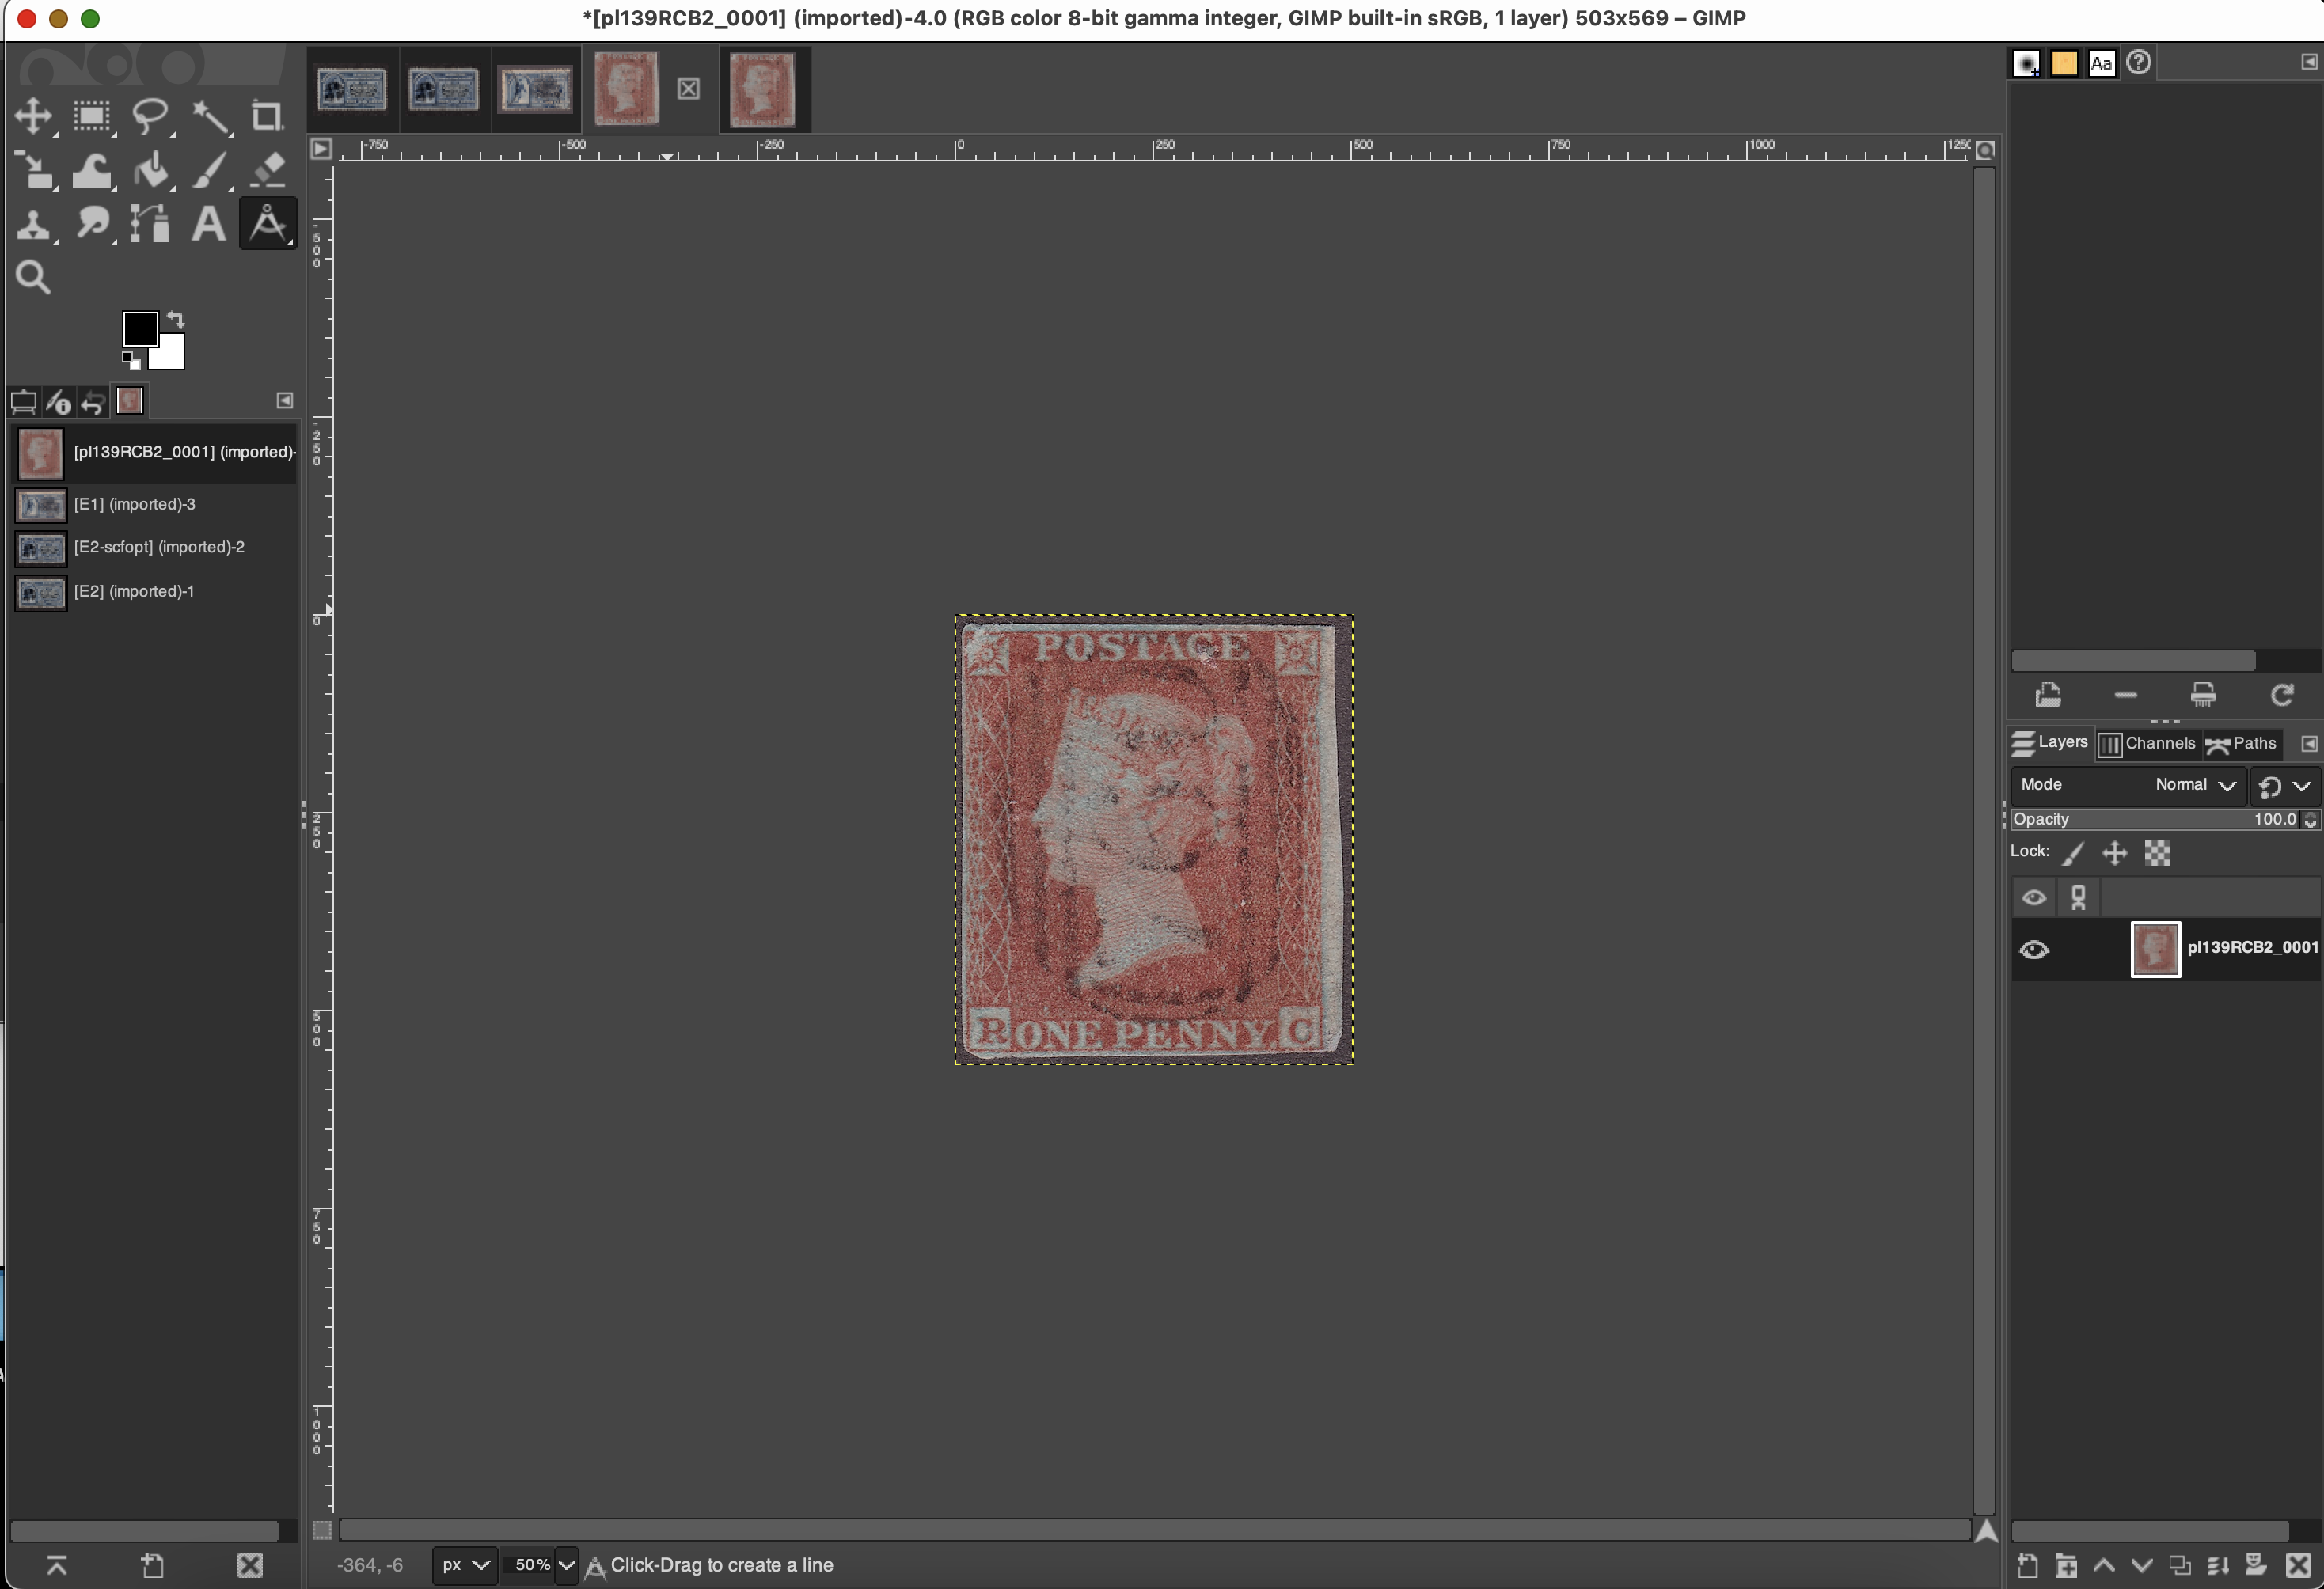2324x1589 pixels.
Task: Switch to third blue stamp image tab
Action: coord(536,90)
